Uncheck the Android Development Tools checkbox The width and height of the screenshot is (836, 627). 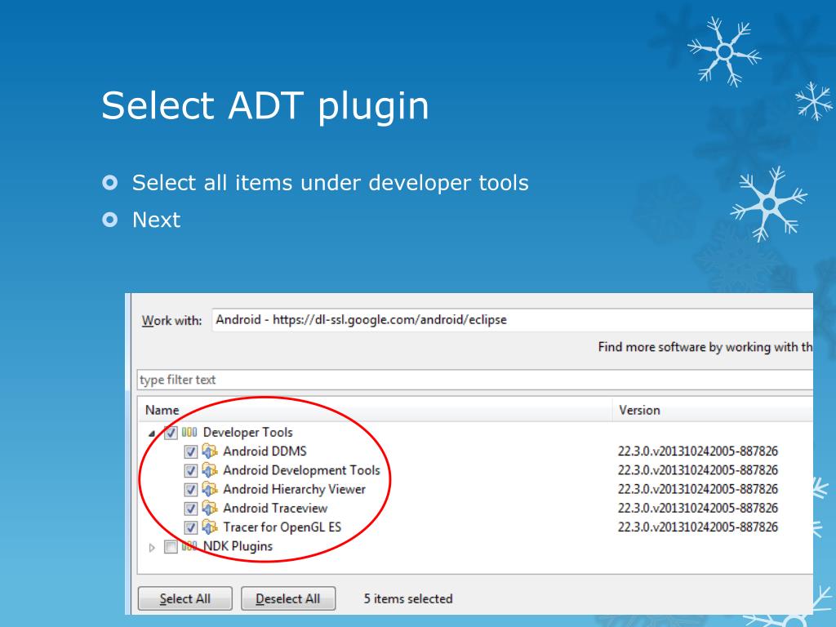coord(190,471)
